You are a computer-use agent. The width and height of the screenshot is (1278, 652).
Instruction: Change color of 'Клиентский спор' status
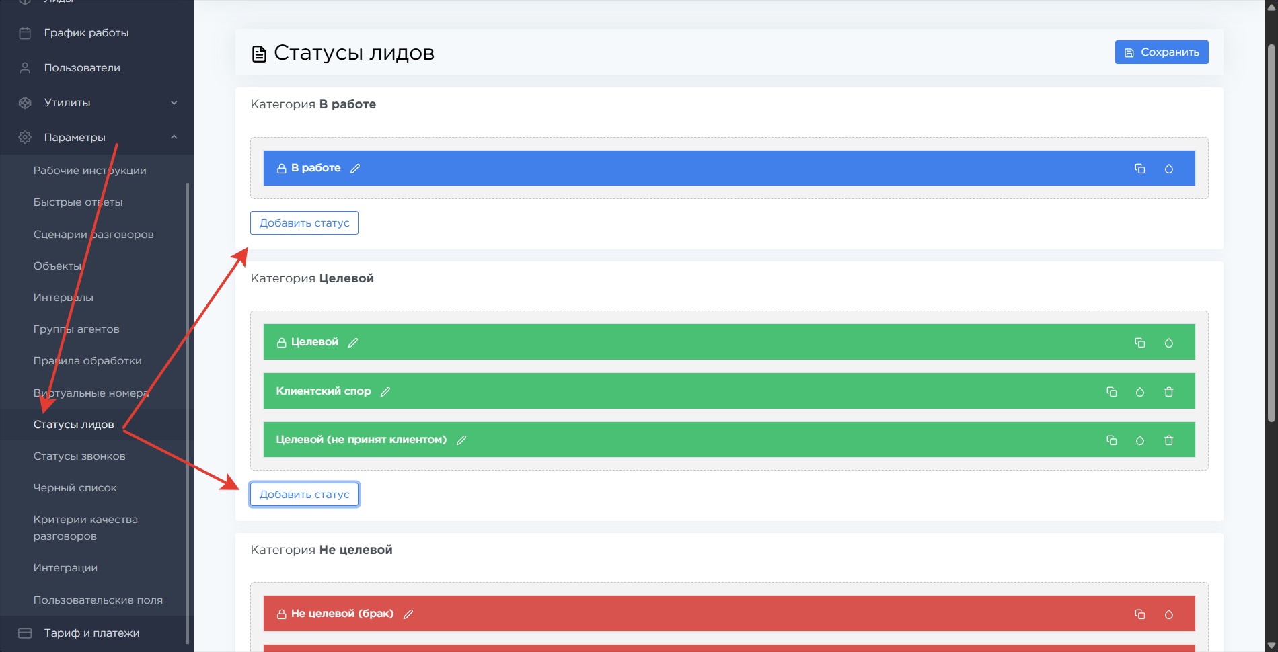click(1139, 392)
